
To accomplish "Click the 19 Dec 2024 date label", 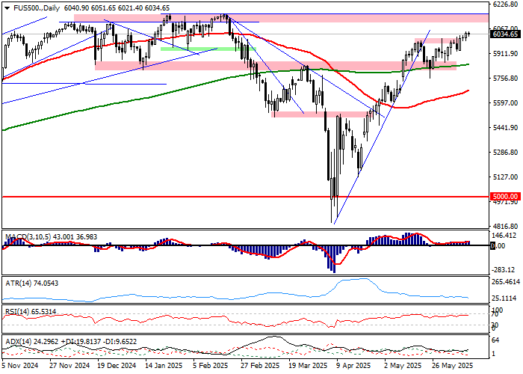I will click(117, 366).
